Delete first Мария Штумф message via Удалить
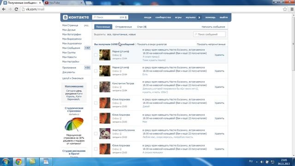The width and height of the screenshot is (295, 166). 219,55
